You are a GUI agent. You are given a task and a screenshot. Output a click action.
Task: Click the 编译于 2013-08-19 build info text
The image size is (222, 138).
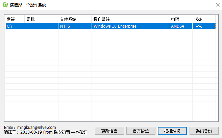tap(46, 132)
